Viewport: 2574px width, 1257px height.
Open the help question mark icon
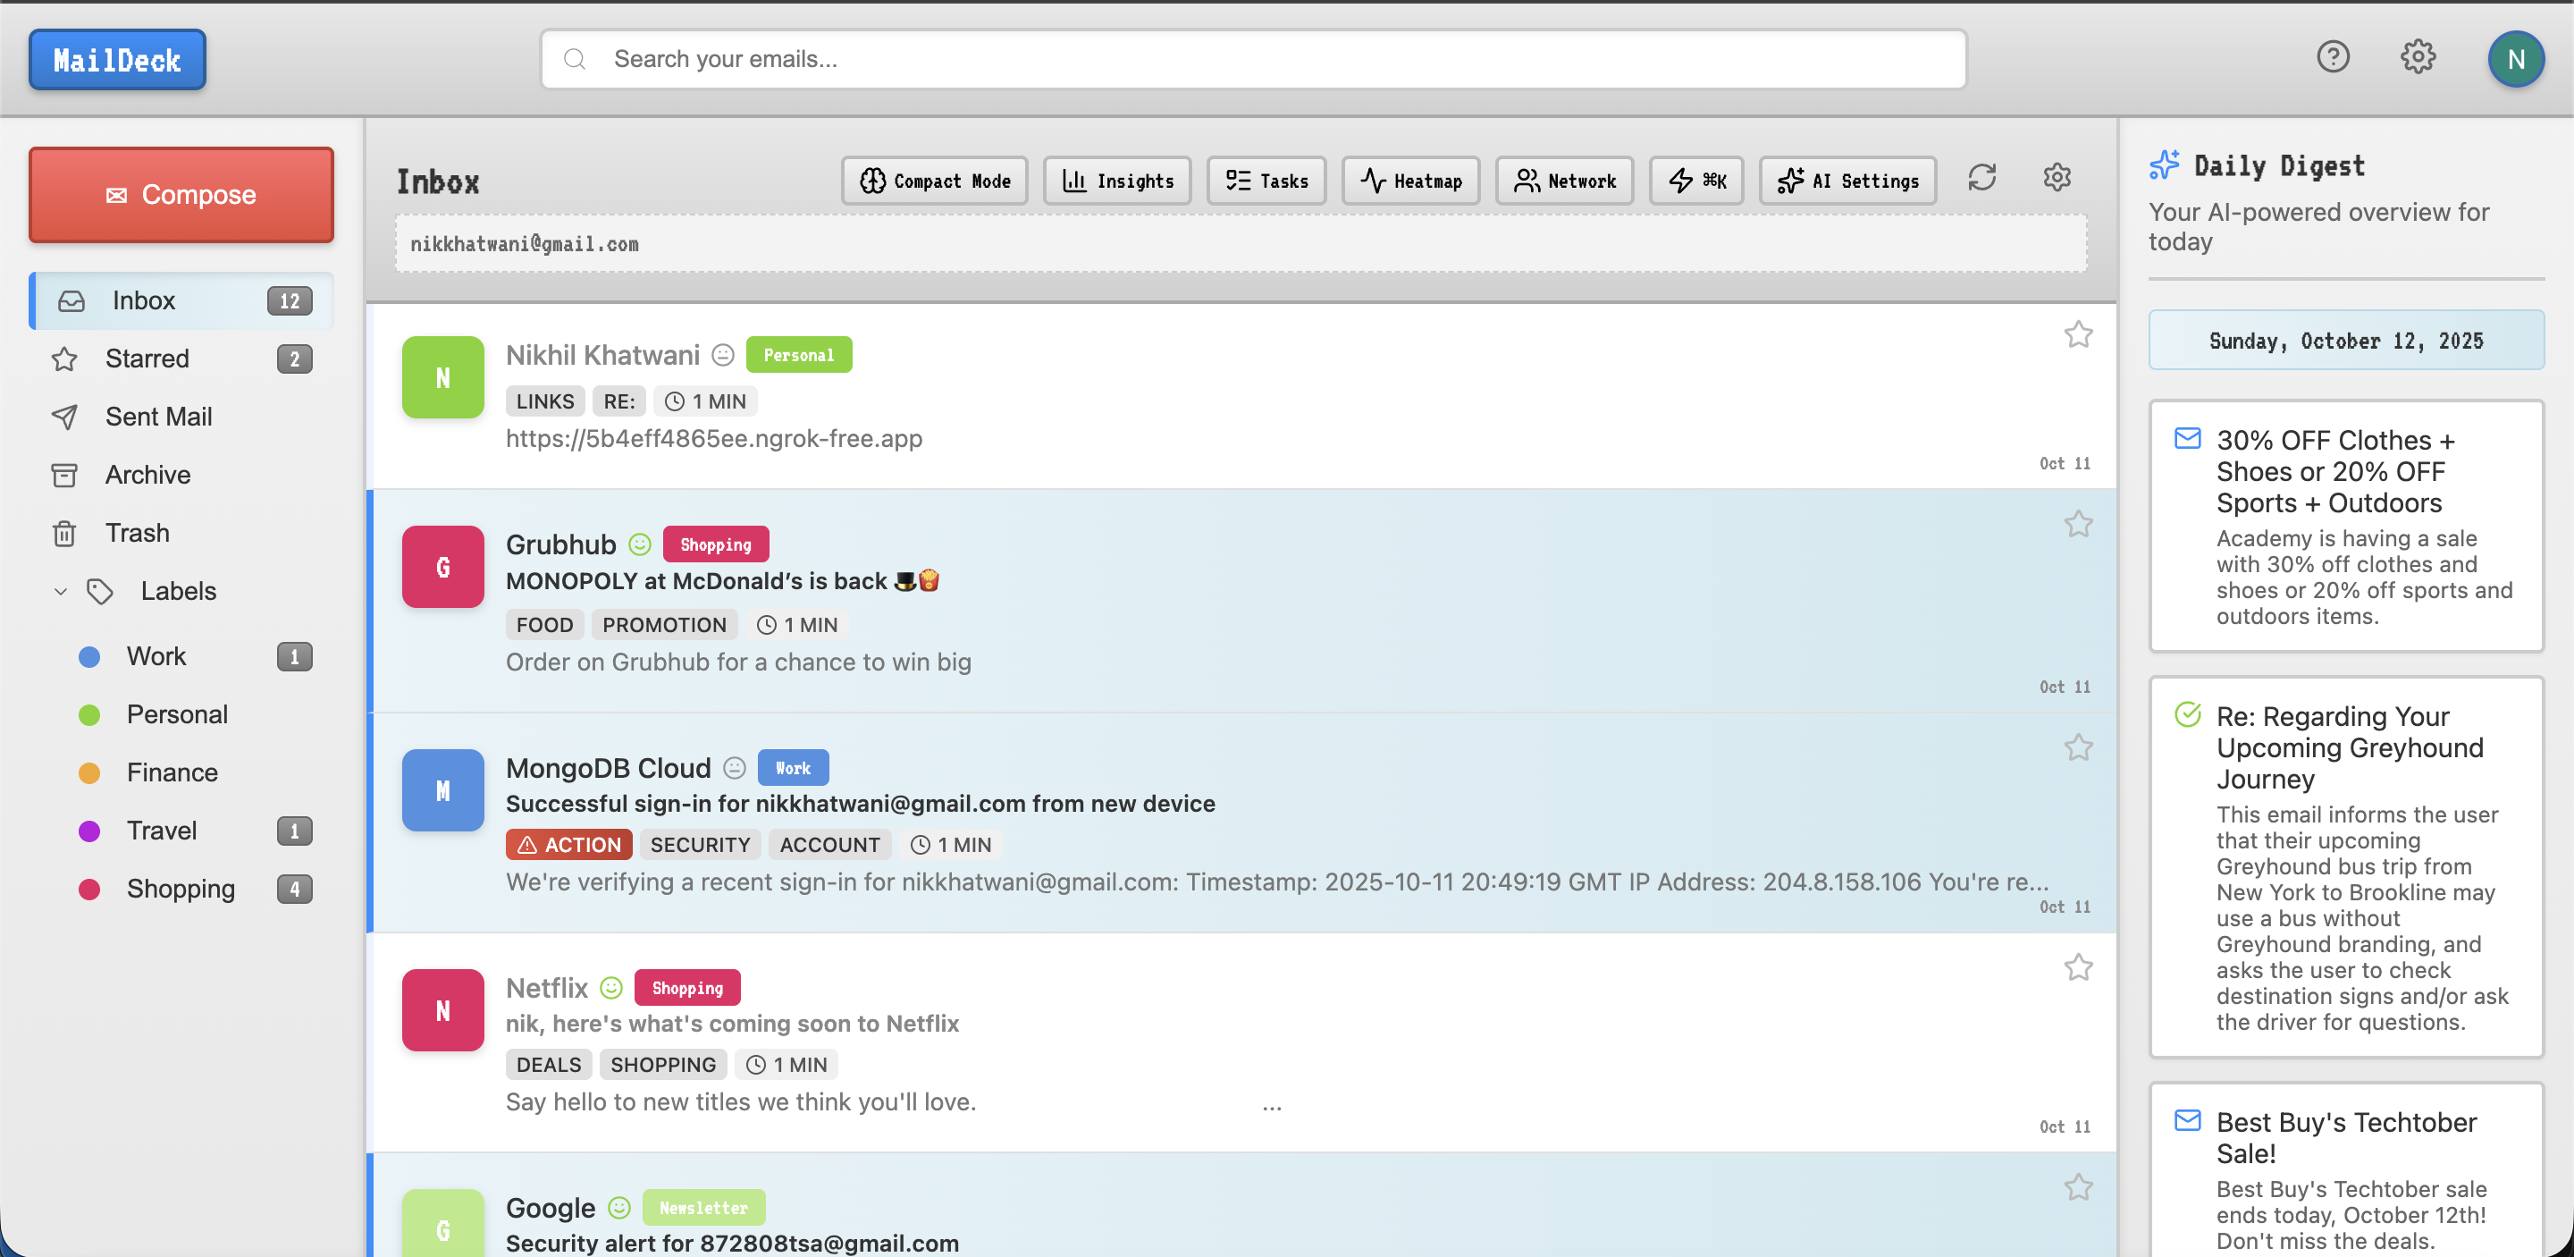[x=2332, y=57]
